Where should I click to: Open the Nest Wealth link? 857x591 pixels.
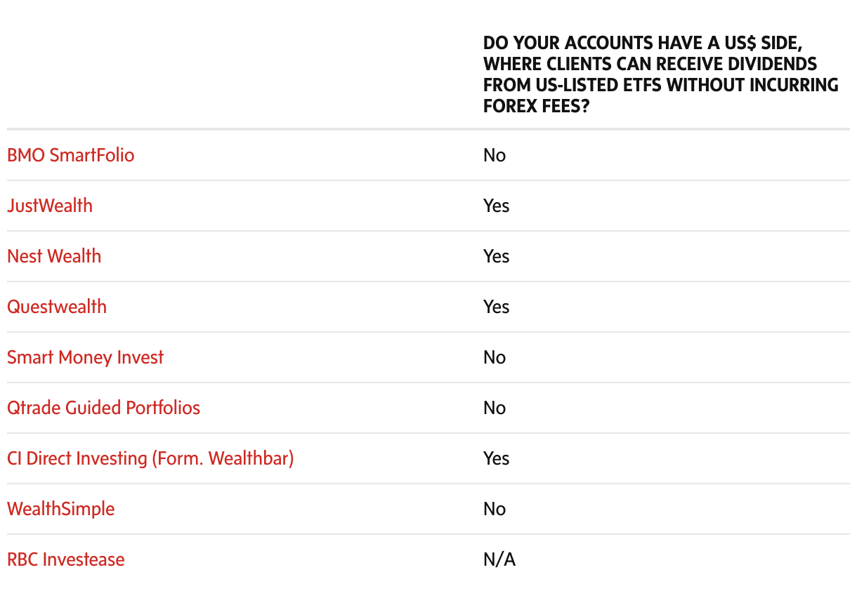coord(54,256)
